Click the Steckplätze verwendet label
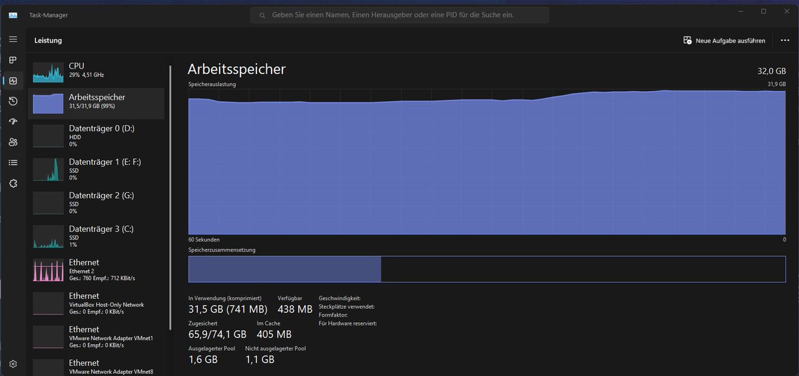 346,307
